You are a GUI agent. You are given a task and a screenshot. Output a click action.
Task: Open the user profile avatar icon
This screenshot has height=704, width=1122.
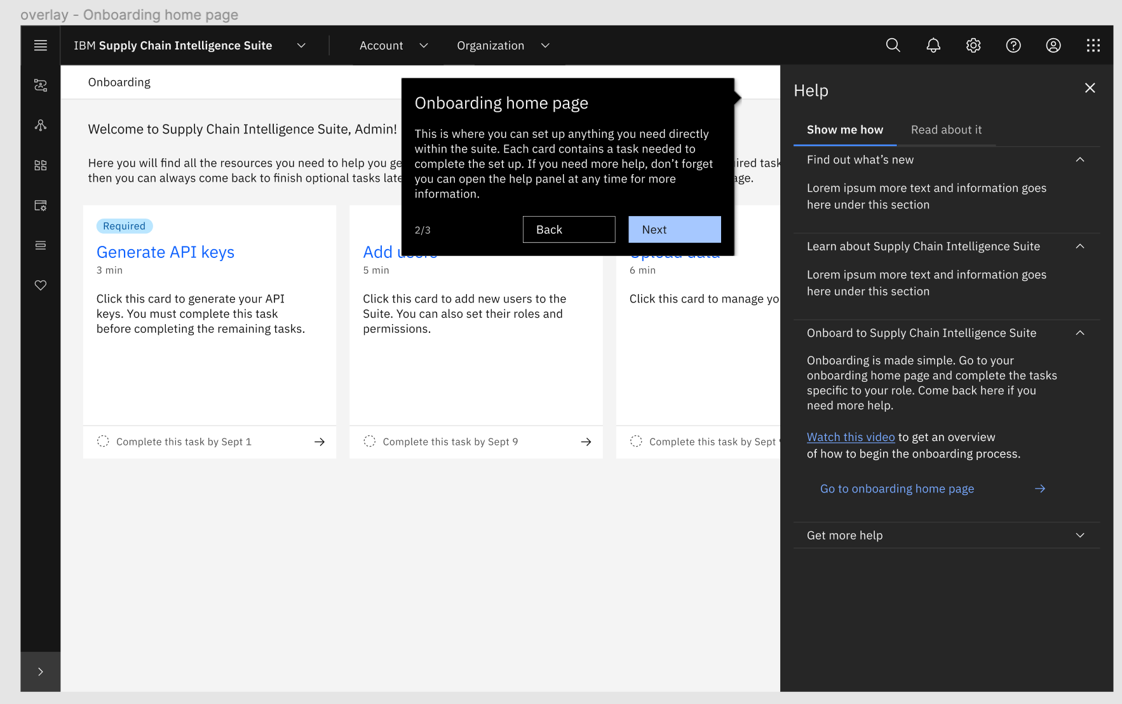pyautogui.click(x=1053, y=45)
